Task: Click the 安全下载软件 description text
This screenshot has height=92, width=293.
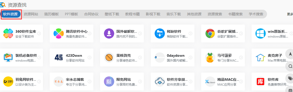Action: click(x=25, y=36)
